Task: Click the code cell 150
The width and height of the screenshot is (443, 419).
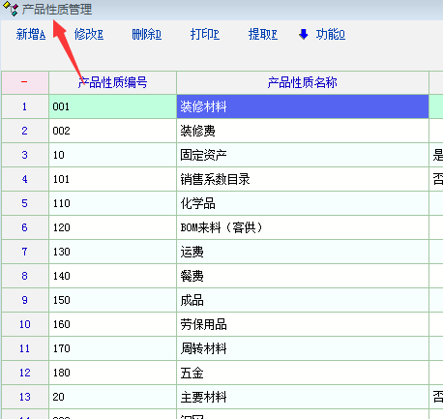Action: pyautogui.click(x=112, y=300)
